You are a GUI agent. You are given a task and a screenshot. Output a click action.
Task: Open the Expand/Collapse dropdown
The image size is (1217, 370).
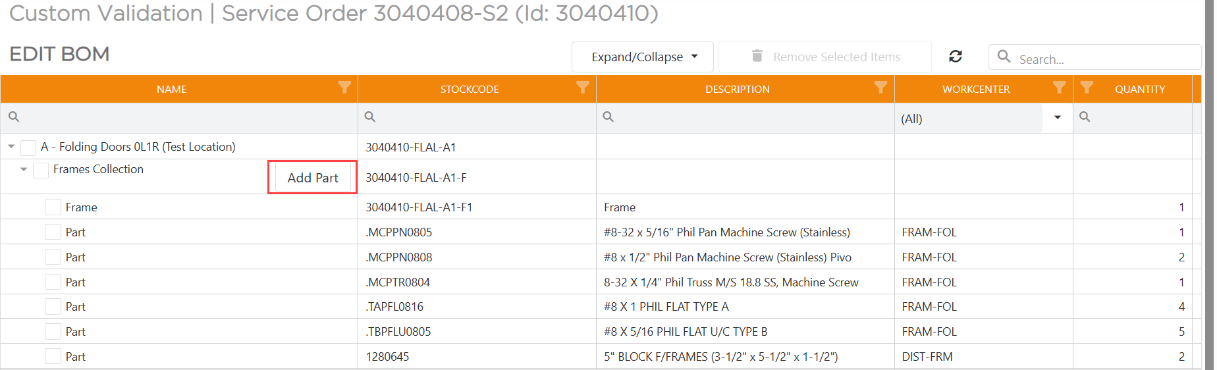pos(643,57)
